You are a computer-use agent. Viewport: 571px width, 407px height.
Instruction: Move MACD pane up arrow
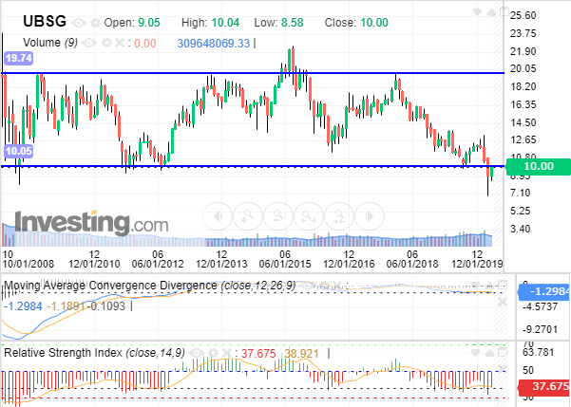point(490,286)
